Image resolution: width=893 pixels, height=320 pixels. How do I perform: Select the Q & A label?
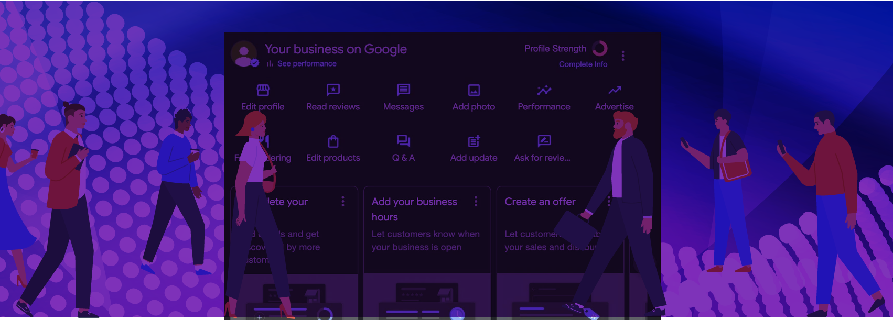(x=403, y=158)
